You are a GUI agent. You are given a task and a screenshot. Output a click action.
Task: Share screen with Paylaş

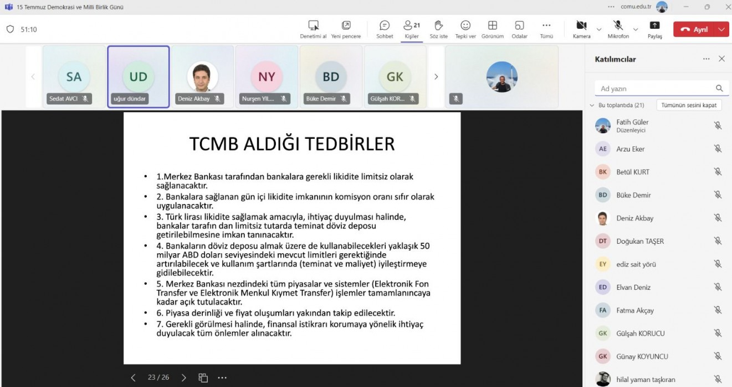(x=655, y=29)
